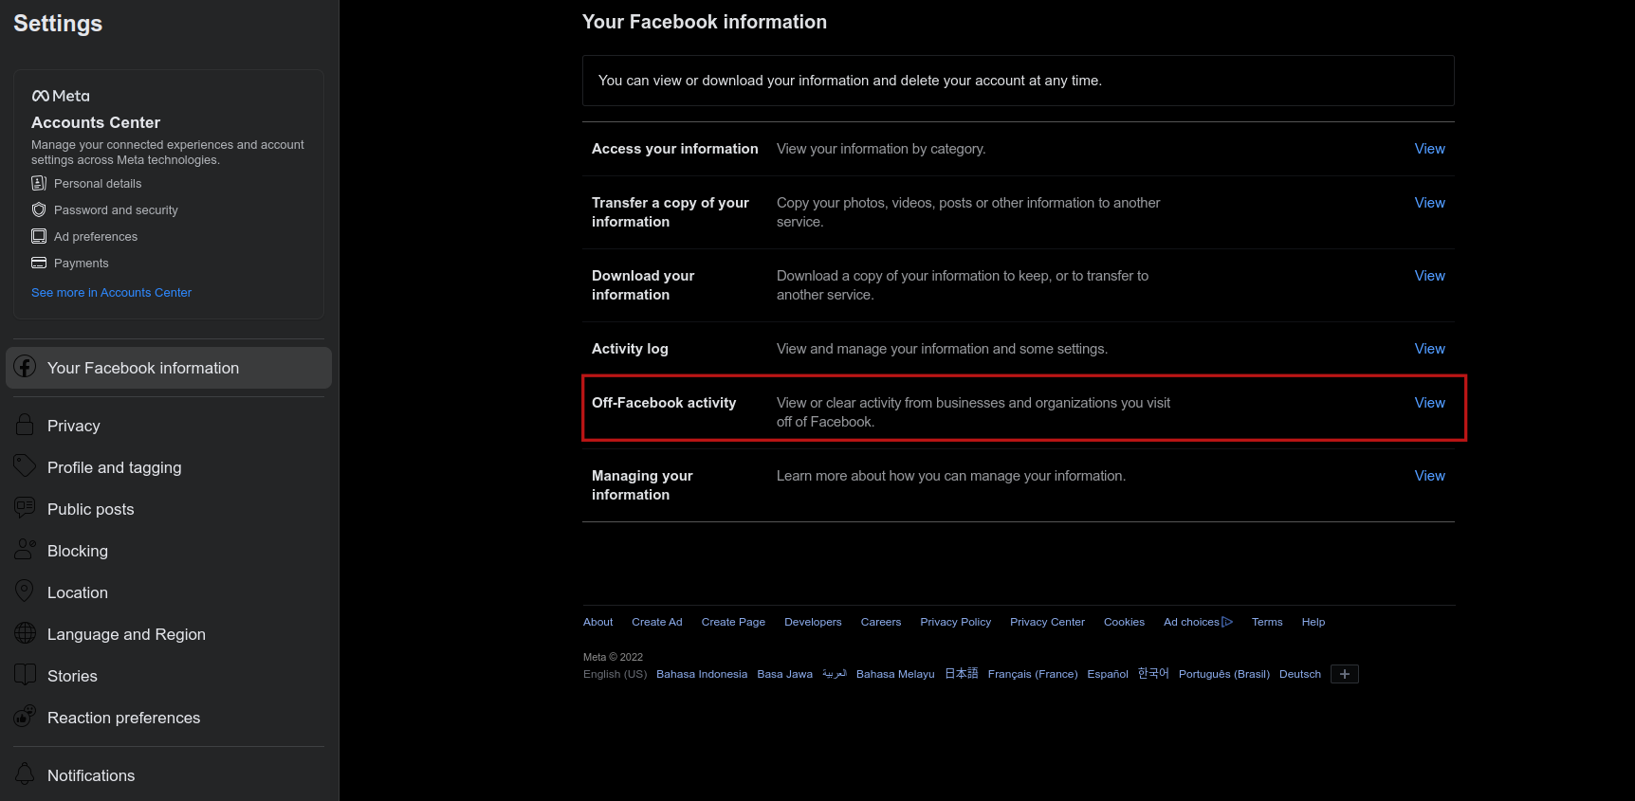Click the Public posts icon
Image resolution: width=1635 pixels, height=801 pixels.
(x=25, y=508)
